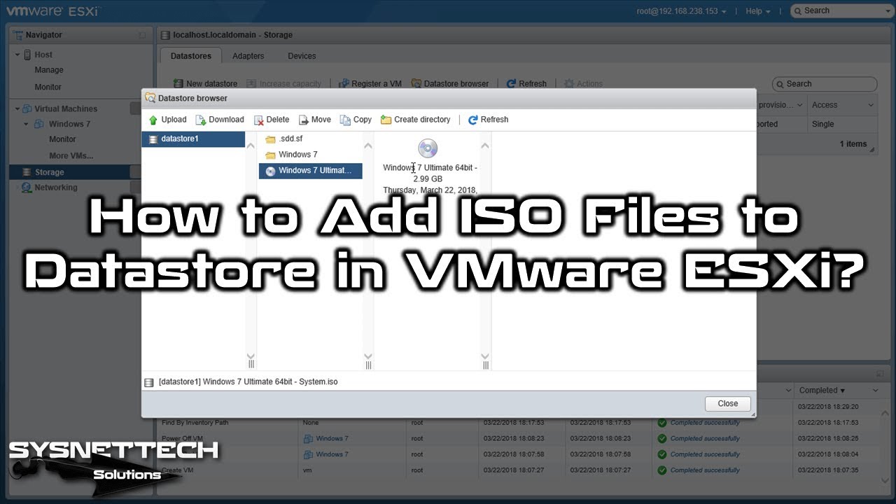Viewport: 896px width, 504px height.
Task: Refresh the Datastore browser file list
Action: pyautogui.click(x=488, y=120)
